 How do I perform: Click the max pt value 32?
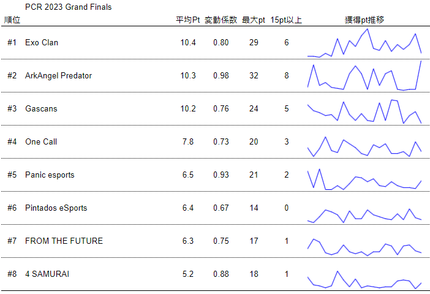pyautogui.click(x=254, y=76)
